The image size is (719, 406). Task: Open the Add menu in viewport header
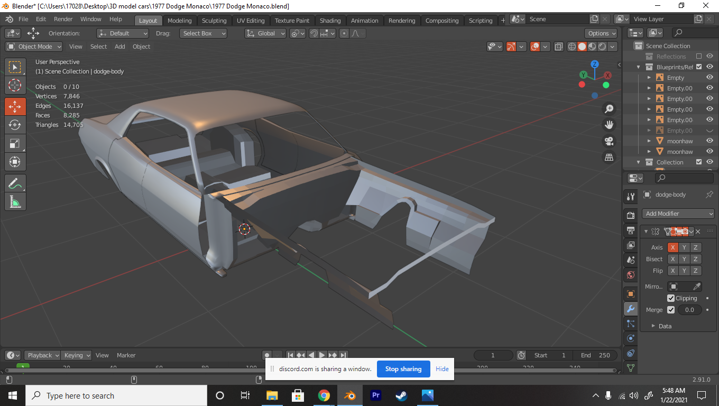(x=120, y=47)
